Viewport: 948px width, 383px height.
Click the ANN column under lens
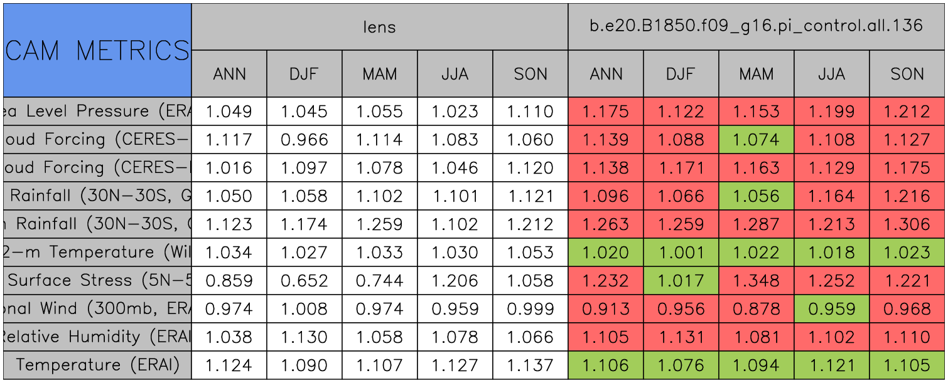(229, 74)
